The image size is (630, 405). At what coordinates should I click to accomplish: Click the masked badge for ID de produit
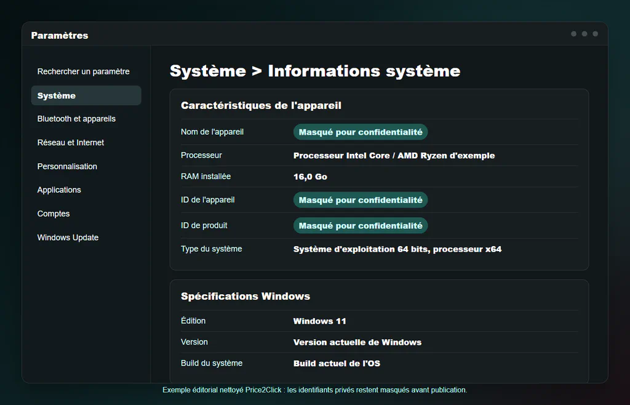click(x=361, y=226)
